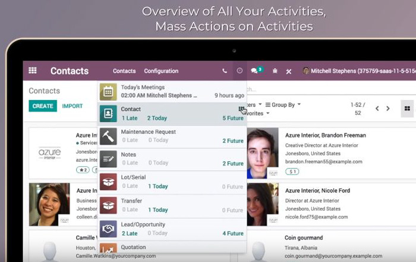
Task: Show Lead/Opportunity 4 Future activities
Action: [233, 233]
